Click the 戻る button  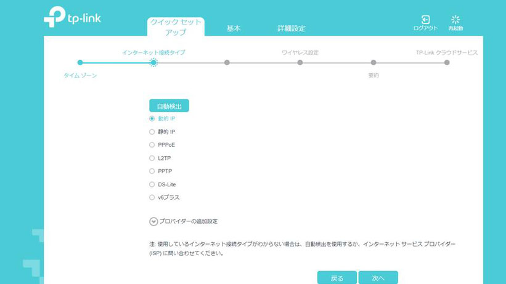tap(337, 278)
